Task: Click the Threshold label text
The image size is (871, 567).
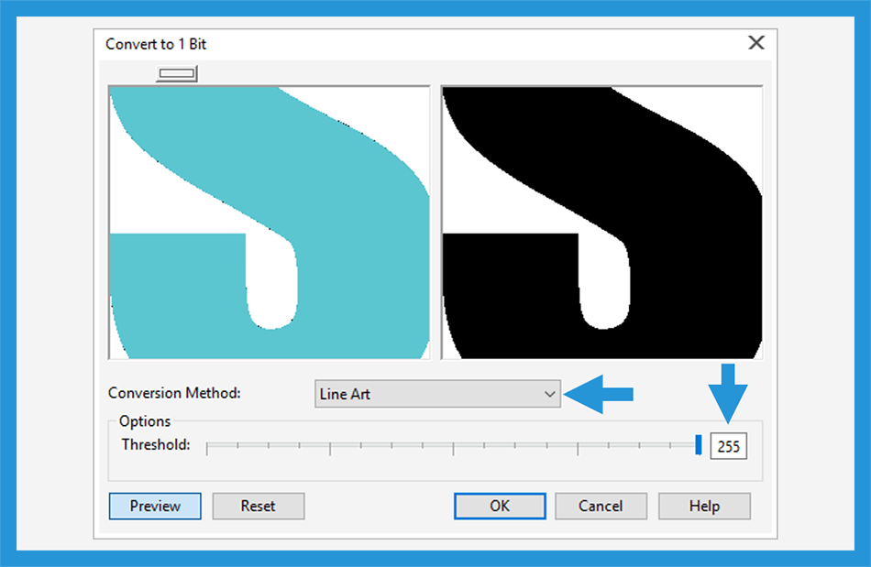Action: pyautogui.click(x=156, y=444)
